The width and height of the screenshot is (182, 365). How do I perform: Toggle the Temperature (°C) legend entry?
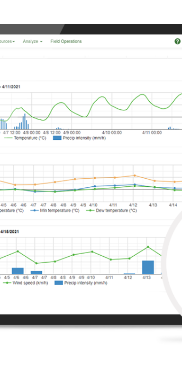(25, 138)
